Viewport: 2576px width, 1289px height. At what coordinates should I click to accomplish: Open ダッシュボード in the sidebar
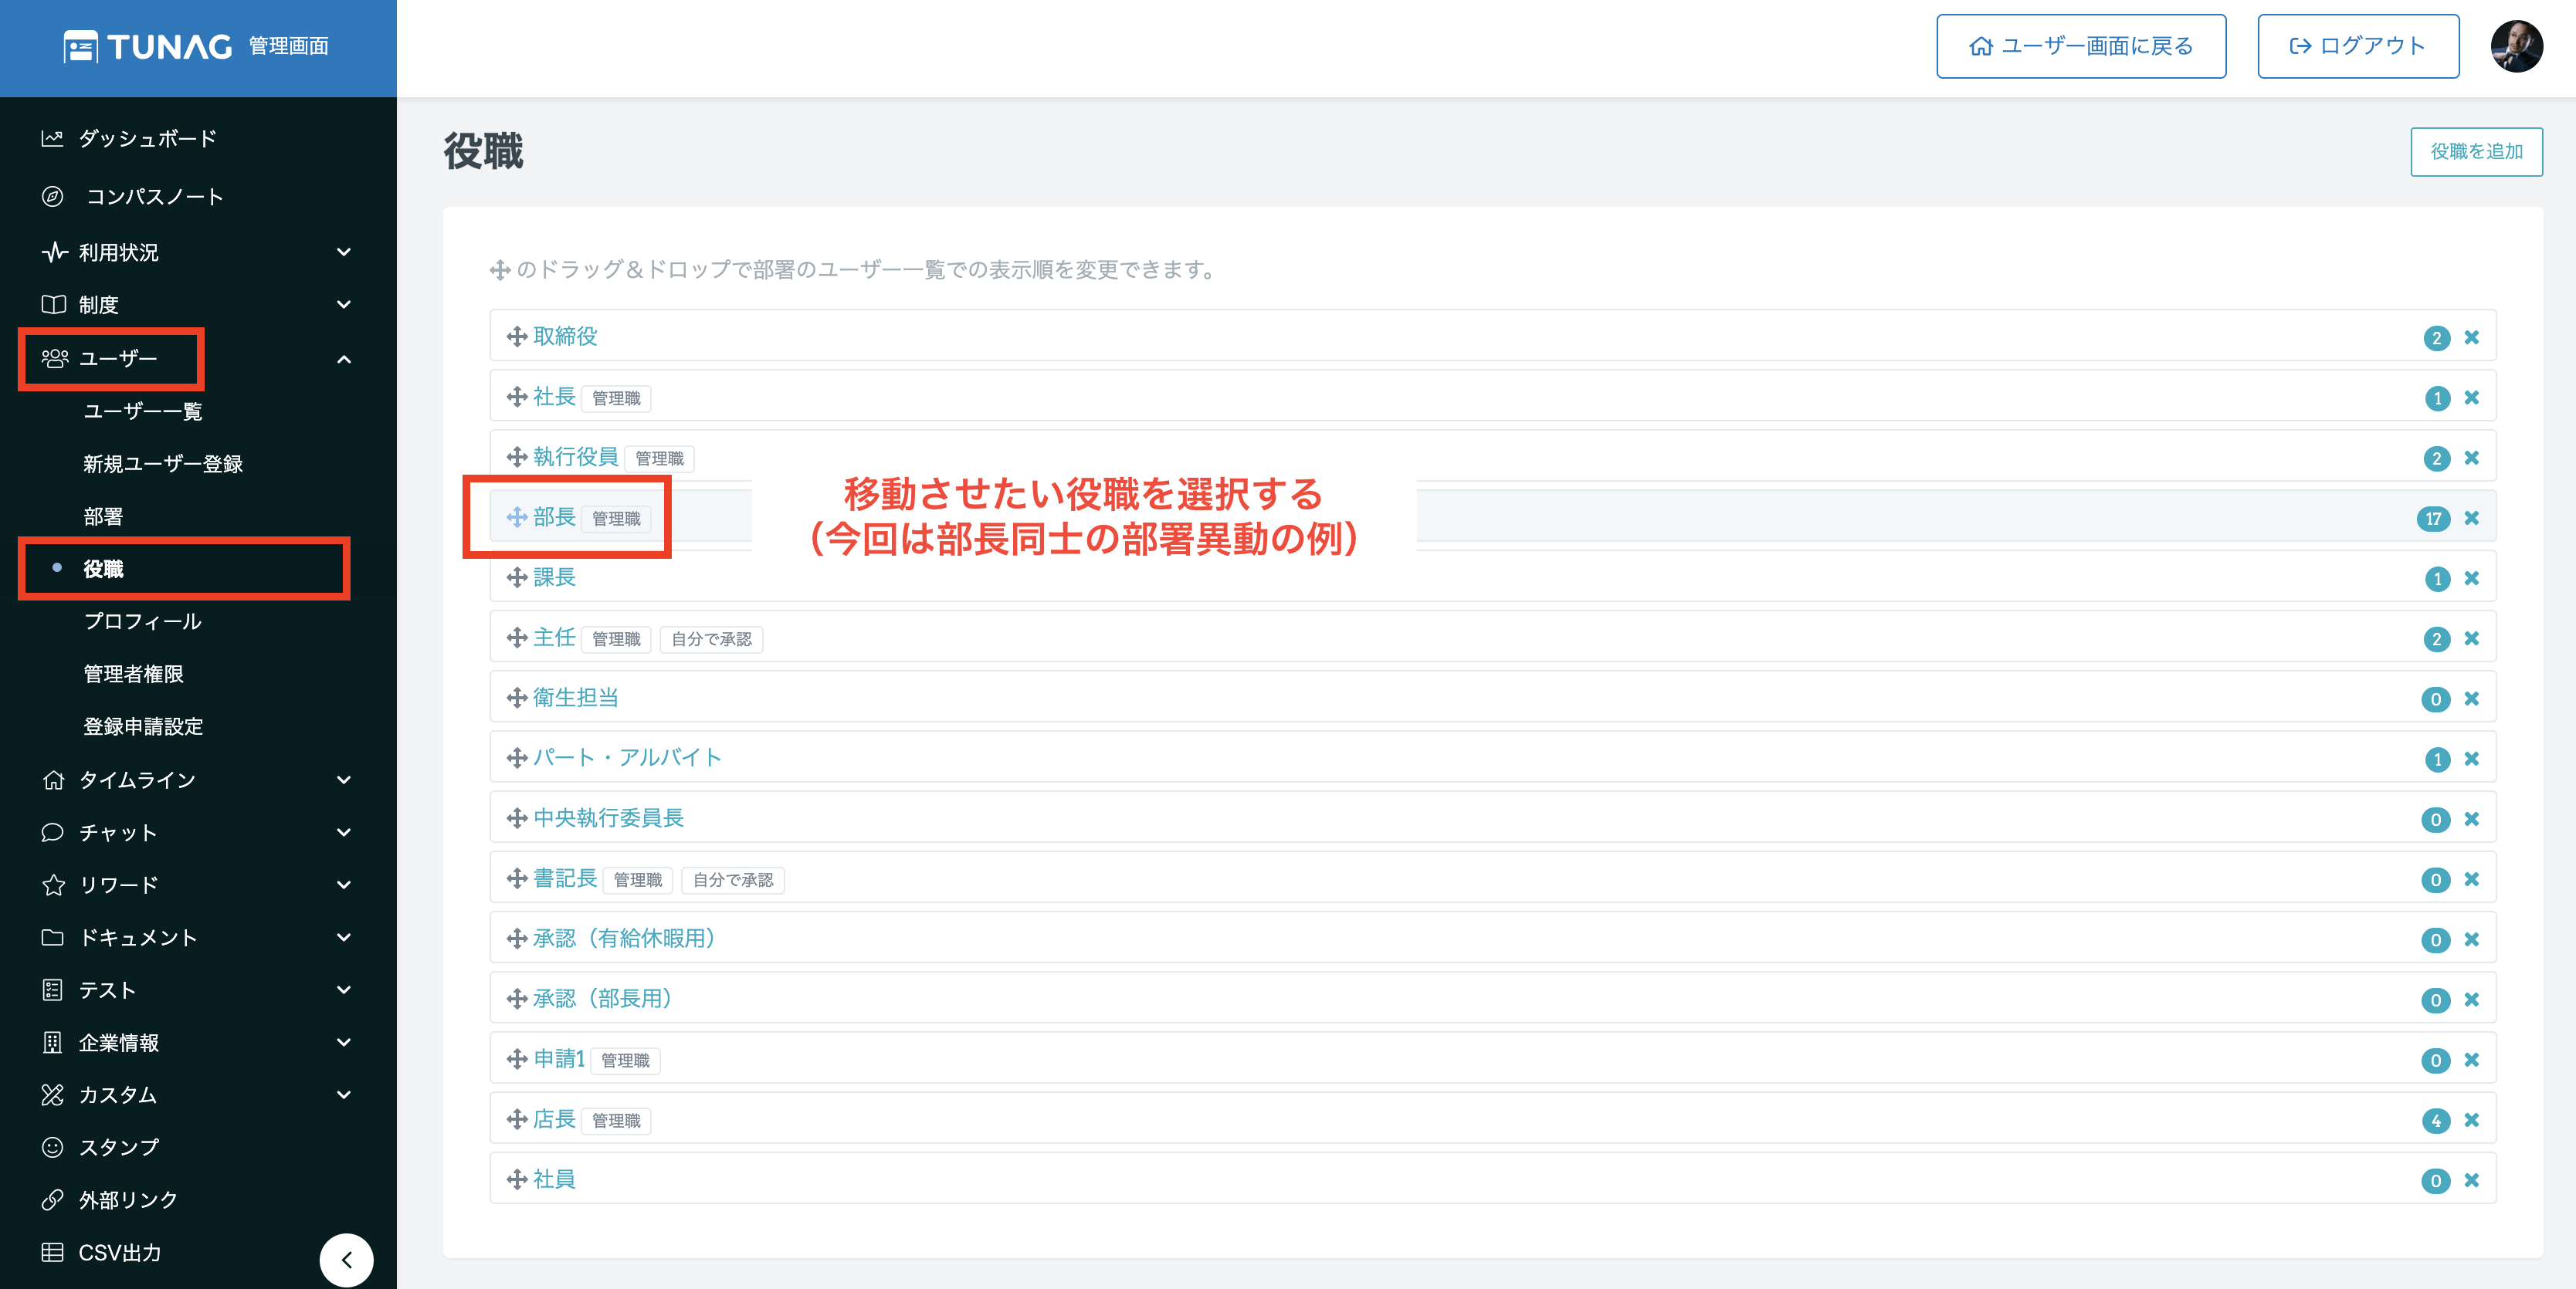147,139
